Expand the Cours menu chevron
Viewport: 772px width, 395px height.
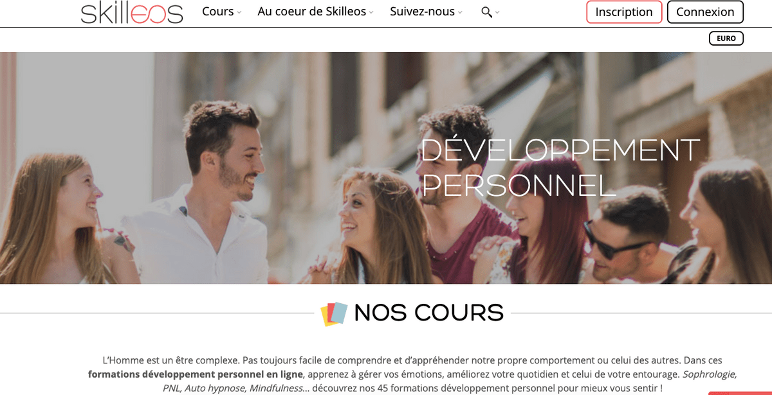[x=239, y=13]
